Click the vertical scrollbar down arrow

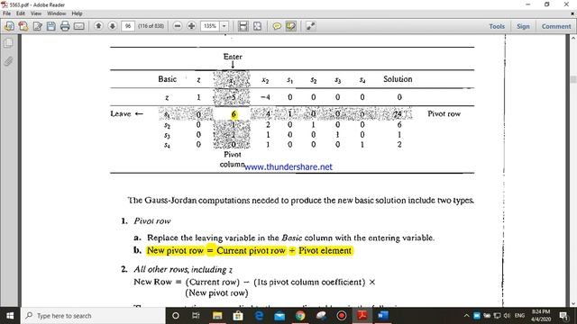pos(573,304)
